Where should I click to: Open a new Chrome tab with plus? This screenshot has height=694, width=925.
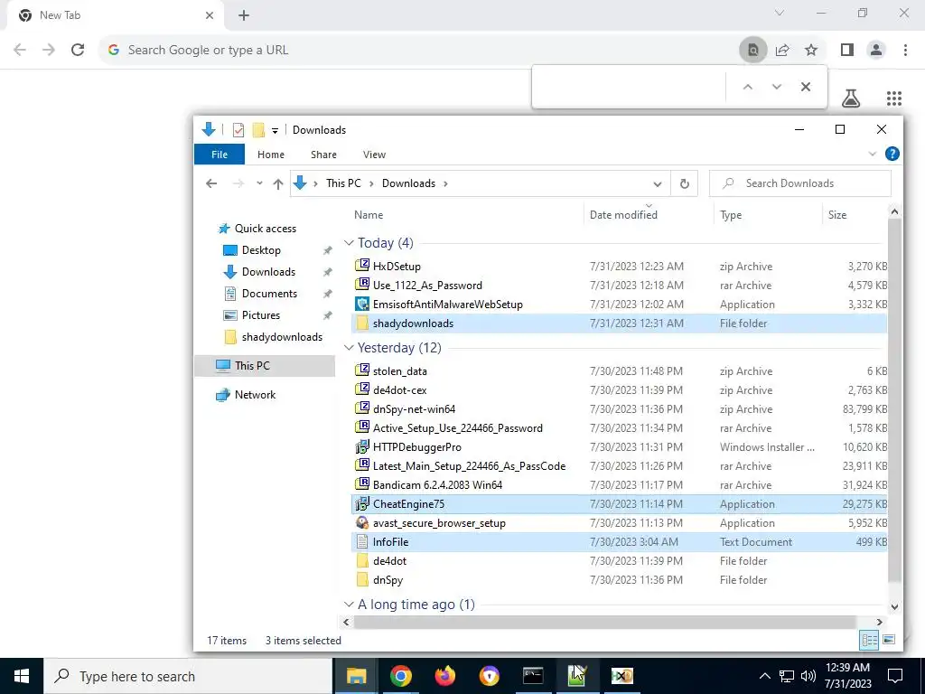pyautogui.click(x=244, y=15)
